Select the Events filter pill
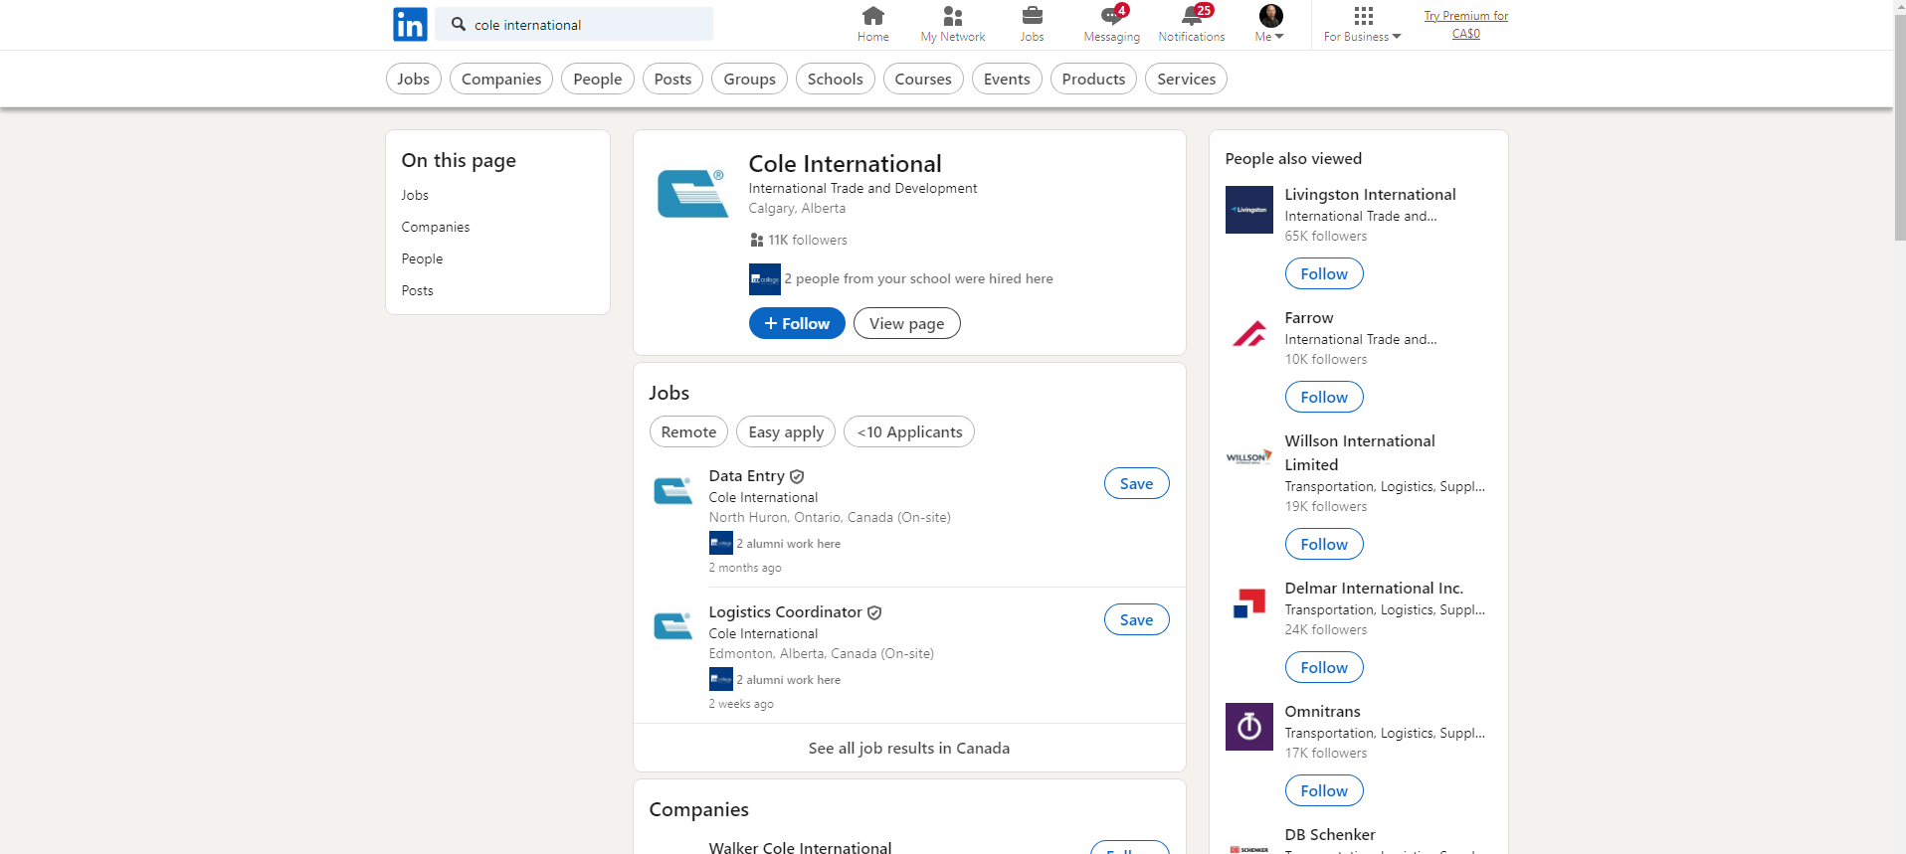 point(1007,79)
